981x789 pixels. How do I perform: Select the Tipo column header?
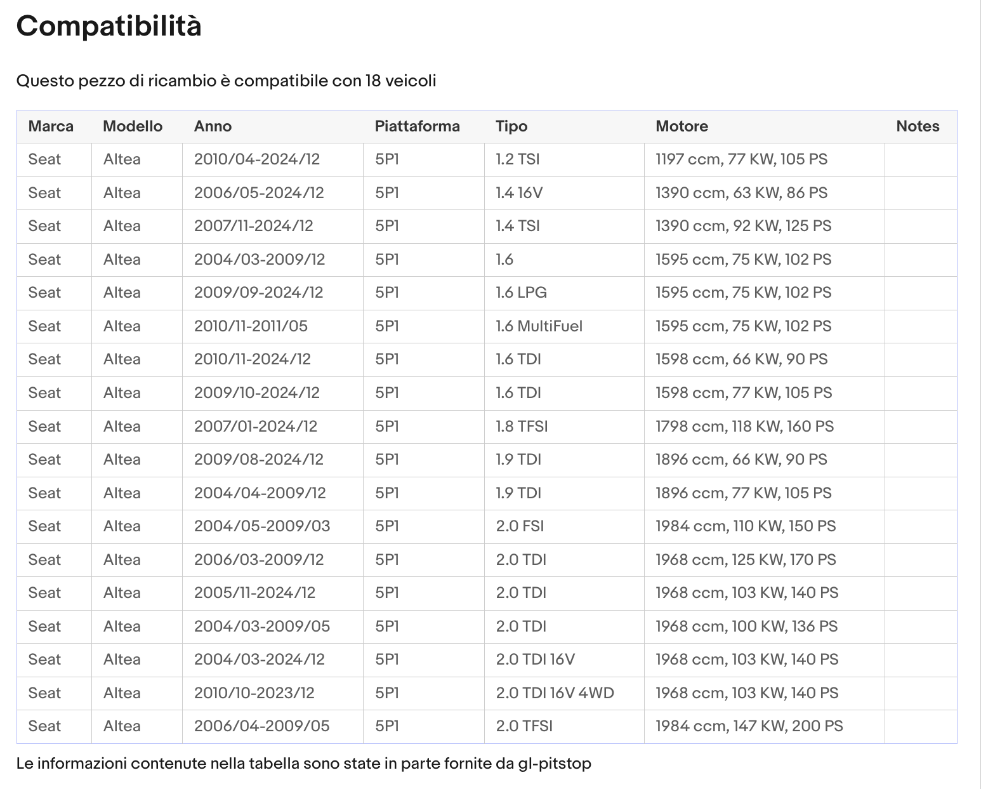511,126
